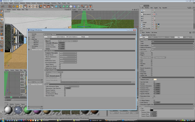
Task: Open the Visibile nell'Editor dropdown
Action: click(173, 45)
